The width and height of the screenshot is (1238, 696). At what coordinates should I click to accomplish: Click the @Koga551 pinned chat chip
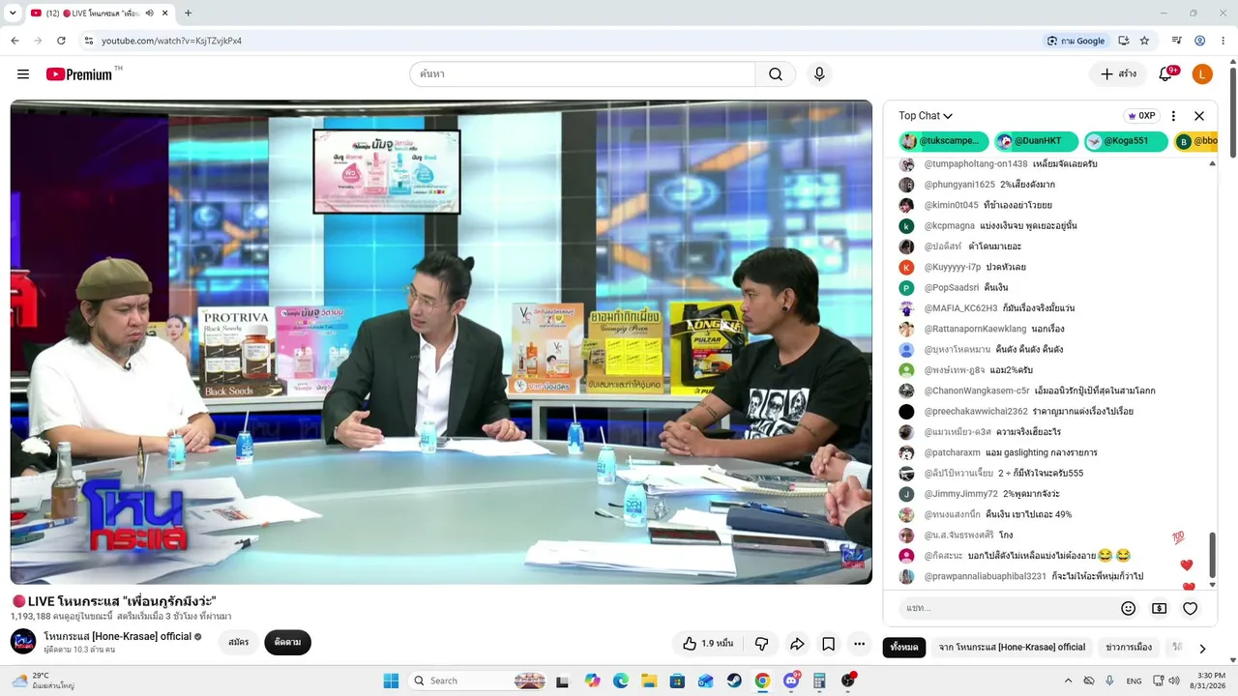pos(1126,141)
